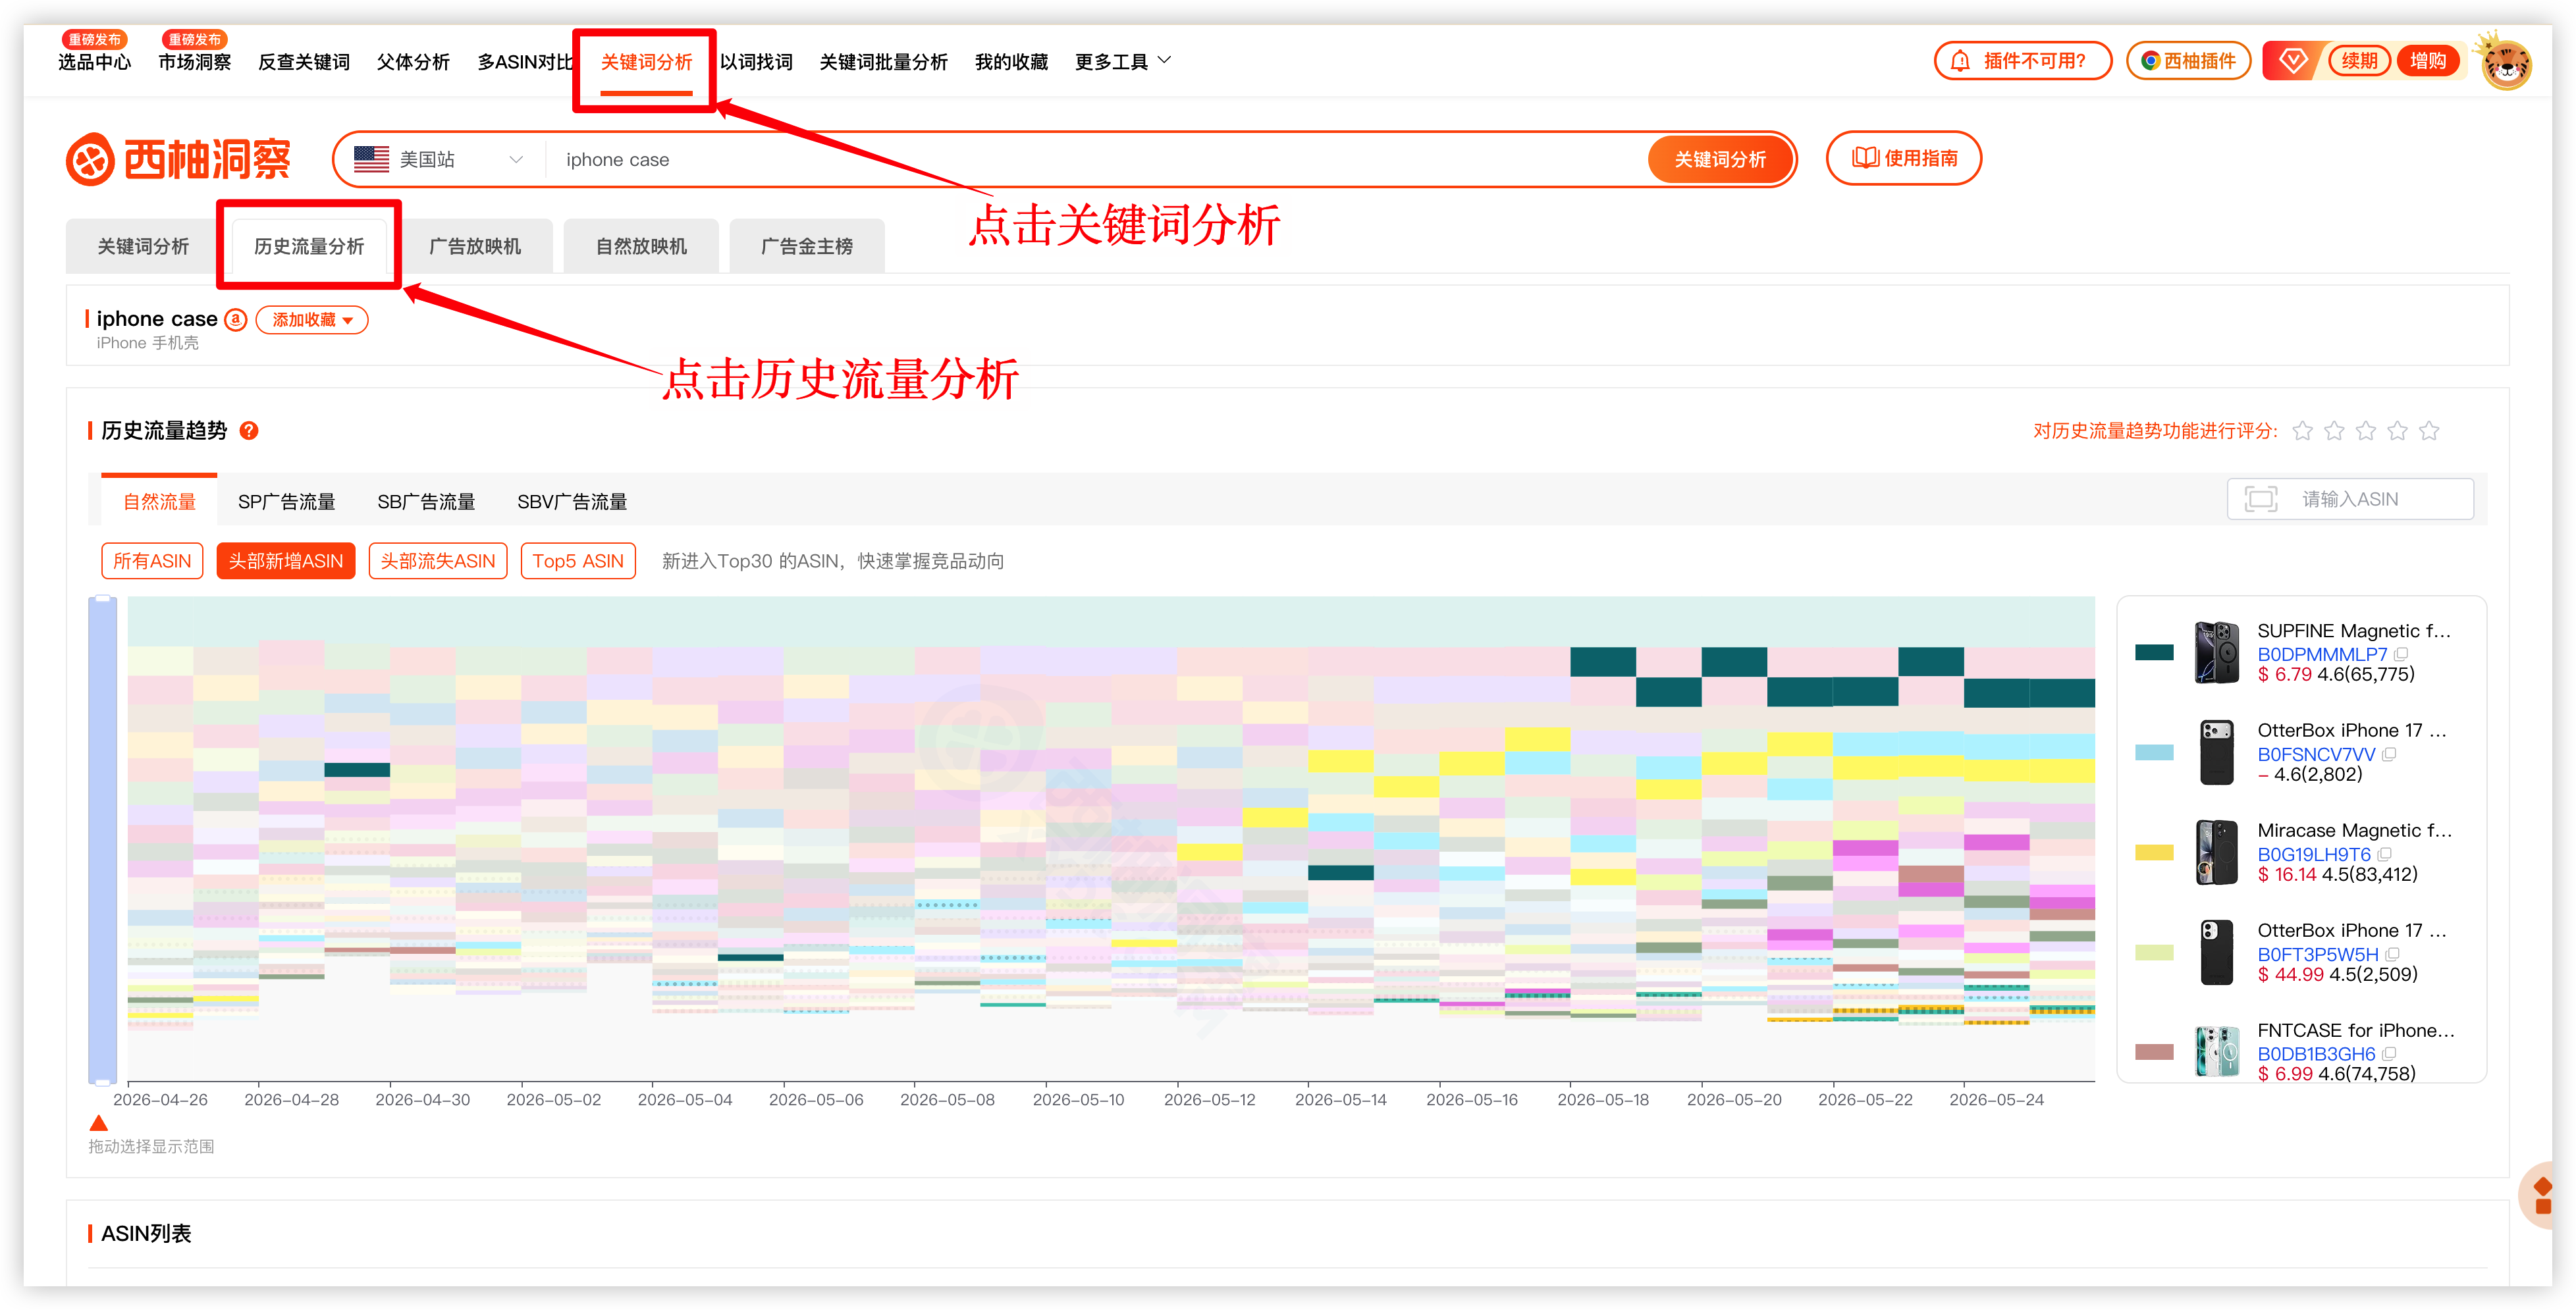
Task: Click the SUPFINE Magnetic case thumbnail
Action: point(2216,653)
